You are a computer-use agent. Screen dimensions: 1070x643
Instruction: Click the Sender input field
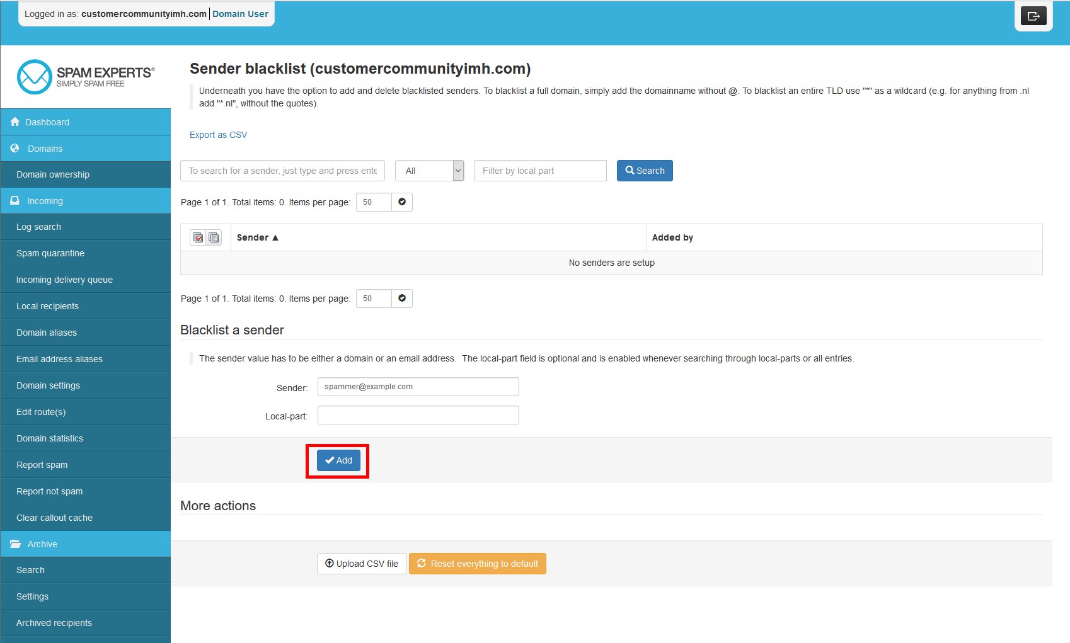pos(418,387)
